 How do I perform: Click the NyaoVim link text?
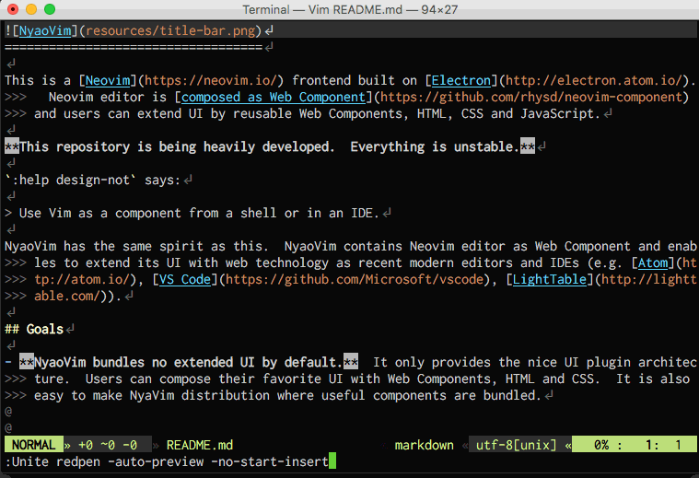(x=45, y=30)
